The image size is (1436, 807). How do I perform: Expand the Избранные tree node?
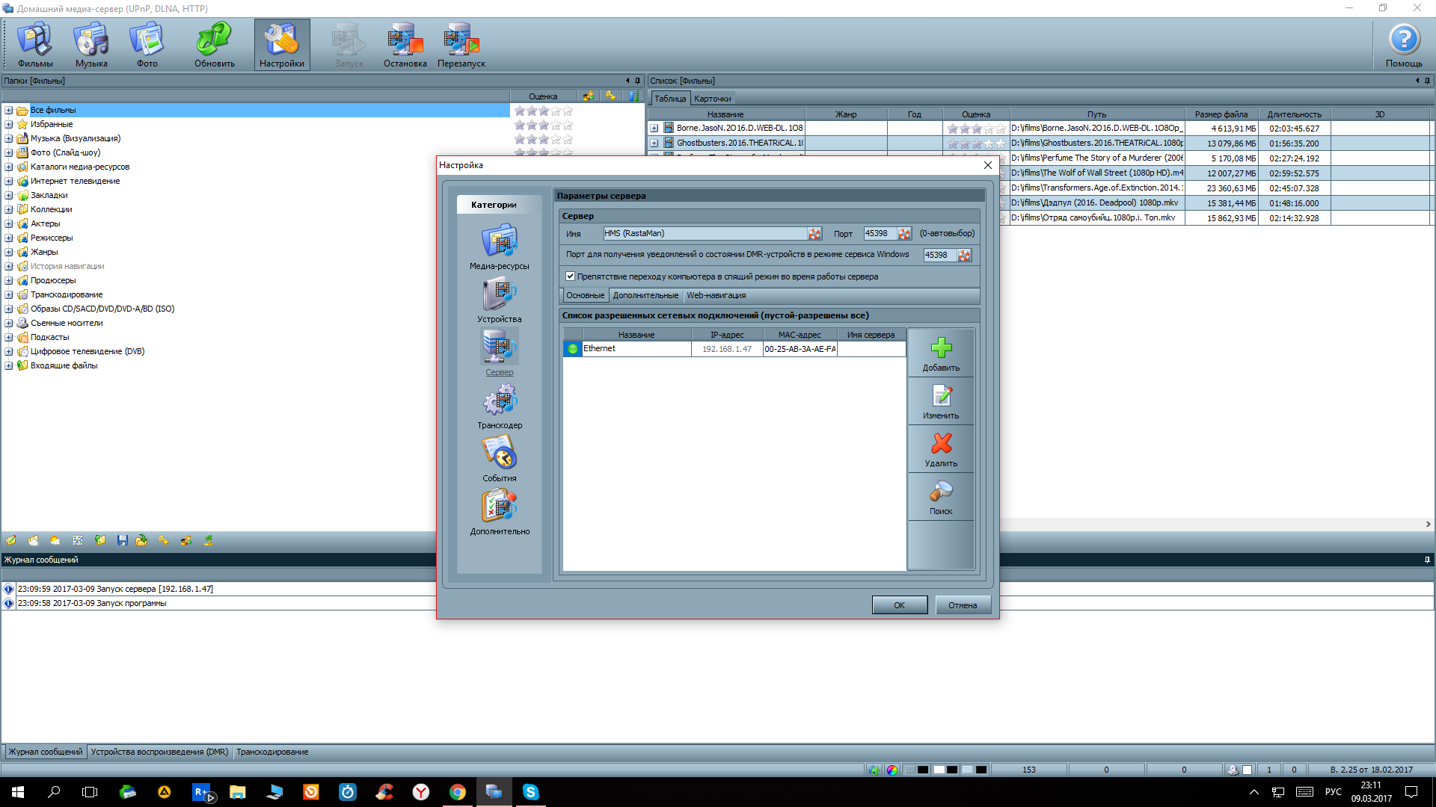coord(9,124)
